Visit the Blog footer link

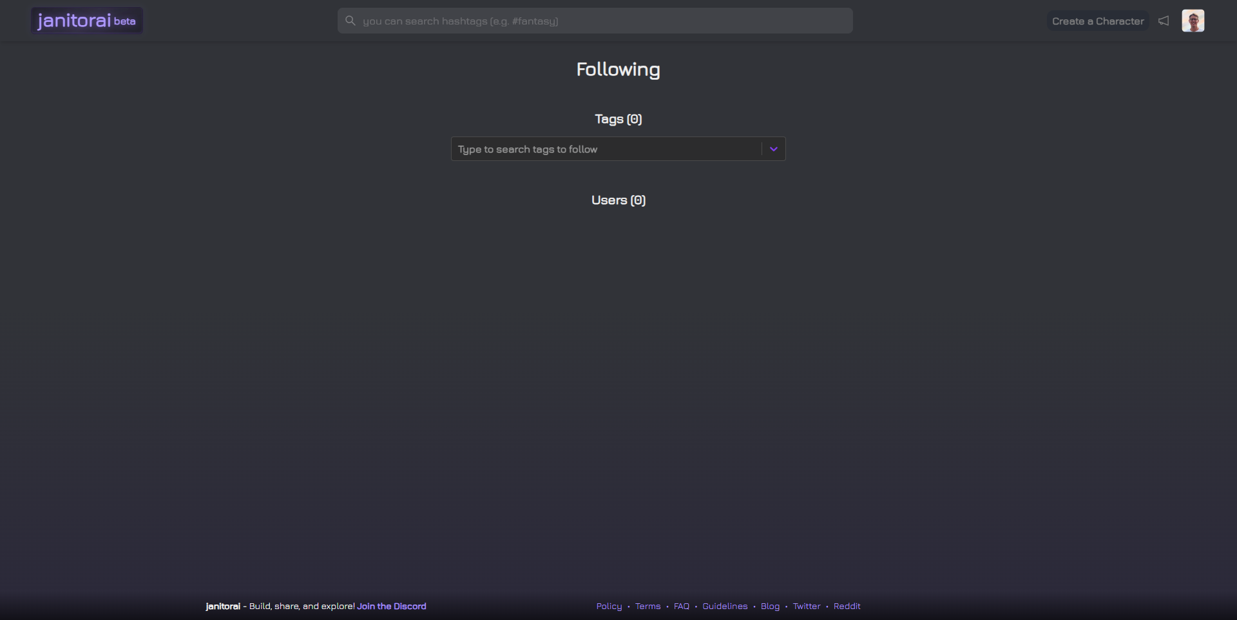pos(770,606)
